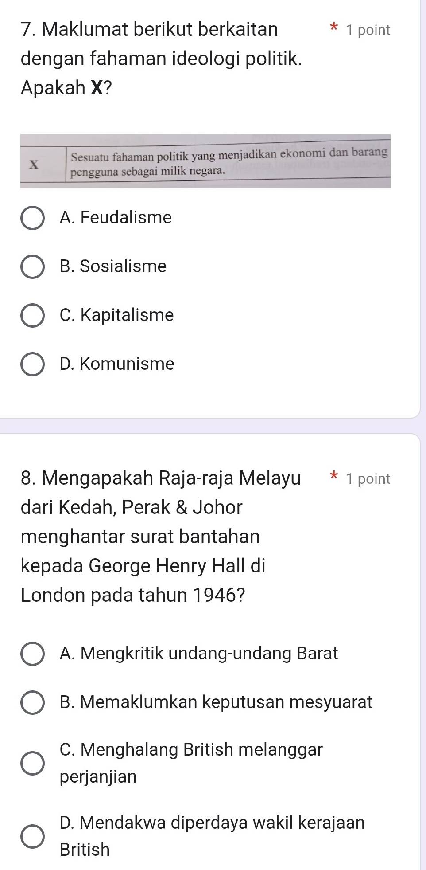The image size is (426, 870).
Task: Click the 'D. Mendakwa diperdaya wakil kerajaan British' text
Action: point(212,836)
